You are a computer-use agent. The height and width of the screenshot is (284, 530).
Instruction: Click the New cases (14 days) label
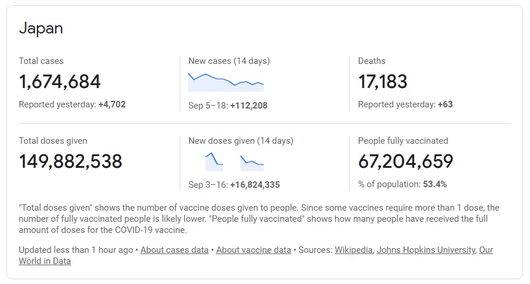pos(229,61)
